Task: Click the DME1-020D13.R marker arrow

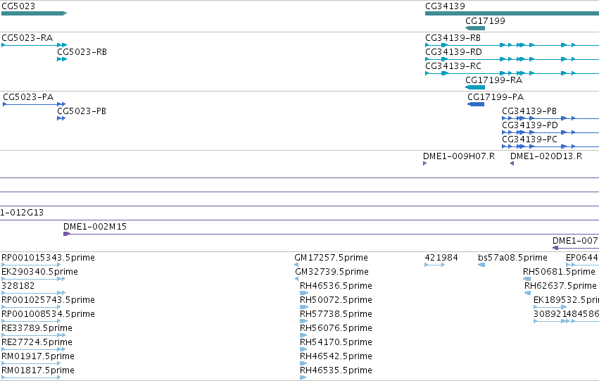Action: click(x=512, y=163)
